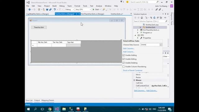Open the File menu

[28, 6]
